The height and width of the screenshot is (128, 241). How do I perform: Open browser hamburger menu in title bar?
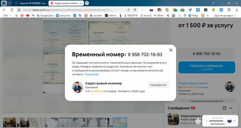pyautogui.click(x=213, y=3)
